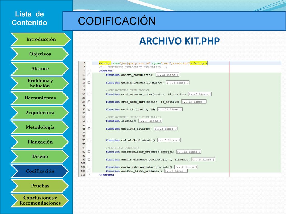
Task: Click the function name limpiar
Action: click(127, 121)
